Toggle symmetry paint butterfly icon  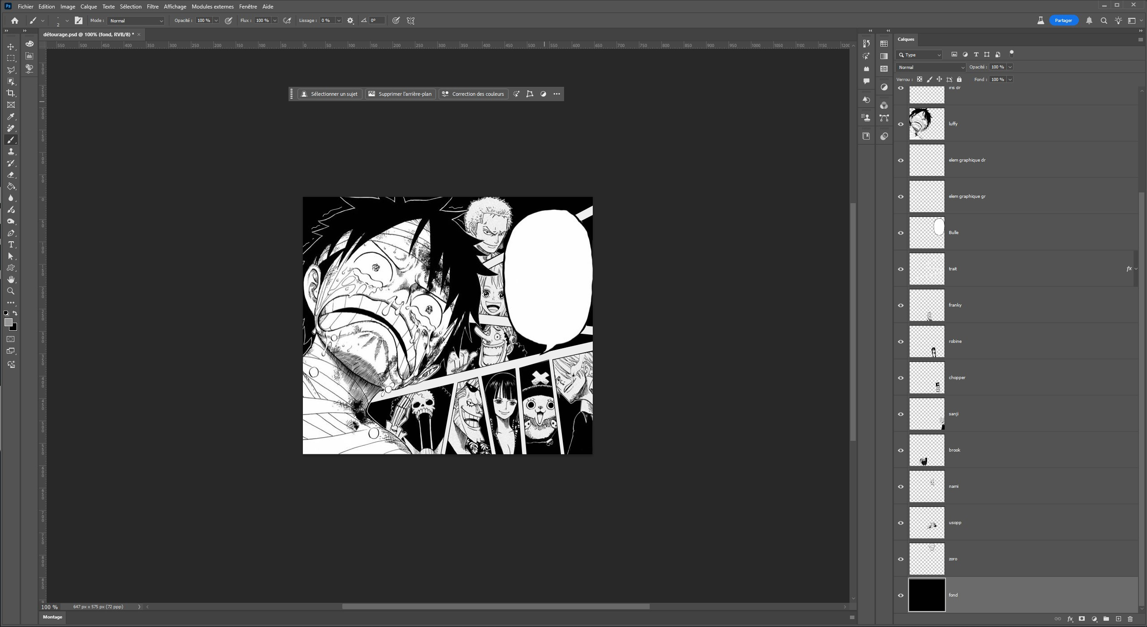pyautogui.click(x=410, y=21)
